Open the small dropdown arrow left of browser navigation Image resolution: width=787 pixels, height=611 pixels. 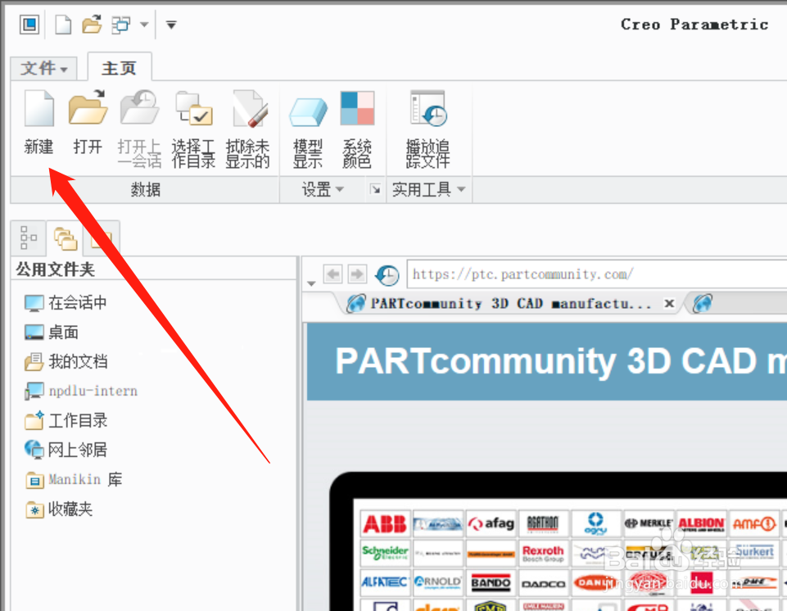pos(311,283)
